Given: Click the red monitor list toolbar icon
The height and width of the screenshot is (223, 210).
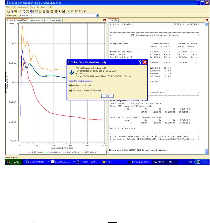Looking at the screenshot, I should point(80,11).
